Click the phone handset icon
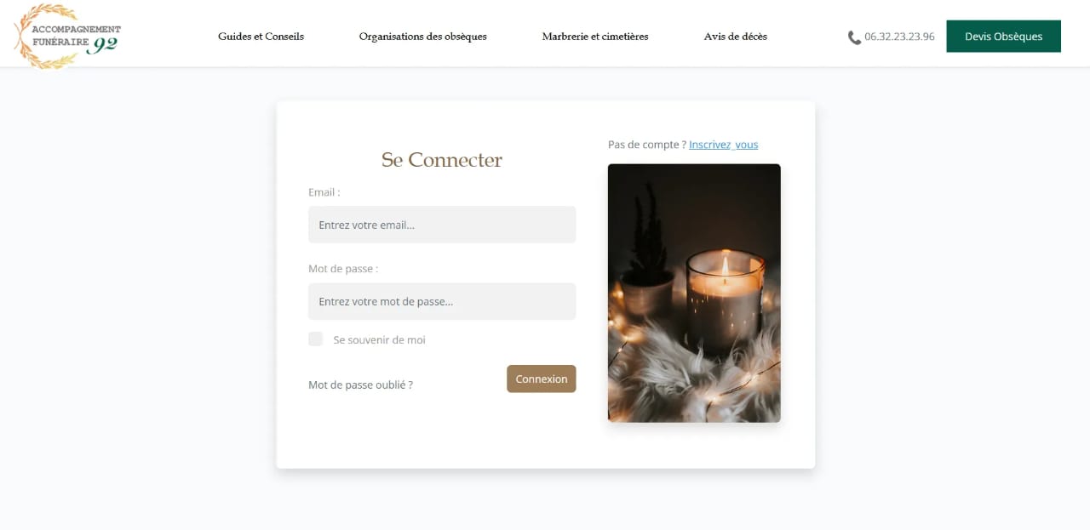Screen dimensions: 1090x530 coord(854,37)
